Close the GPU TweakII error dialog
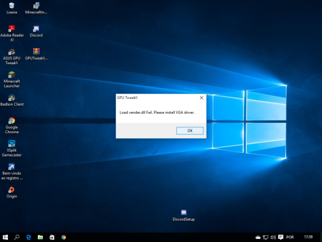322x242 pixels. click(x=202, y=98)
